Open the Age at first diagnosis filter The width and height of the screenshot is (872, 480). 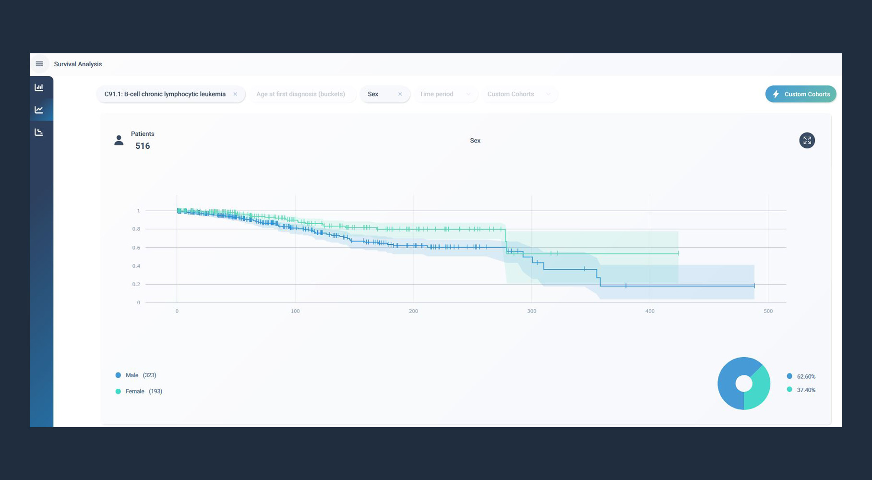[x=301, y=94]
